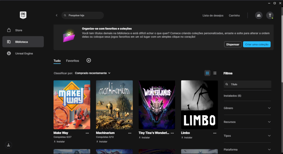Click the Dispensar button

[x=233, y=44]
